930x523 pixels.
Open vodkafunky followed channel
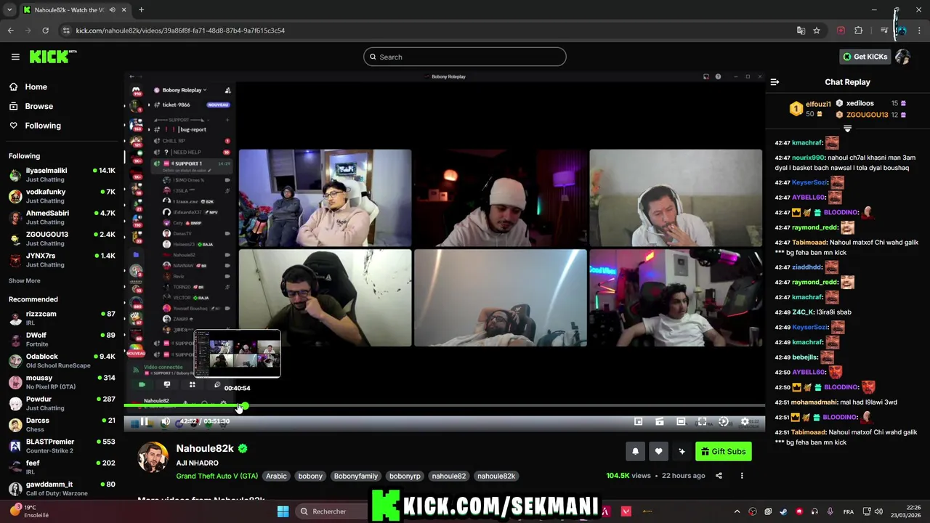tap(62, 196)
